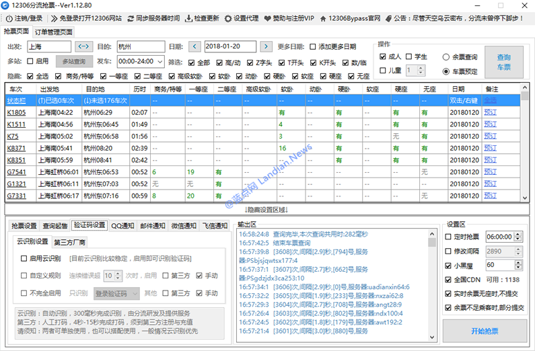Viewport: 535px width, 351px height.
Task: Open 查询起售 settings tab
Action: pos(55,225)
